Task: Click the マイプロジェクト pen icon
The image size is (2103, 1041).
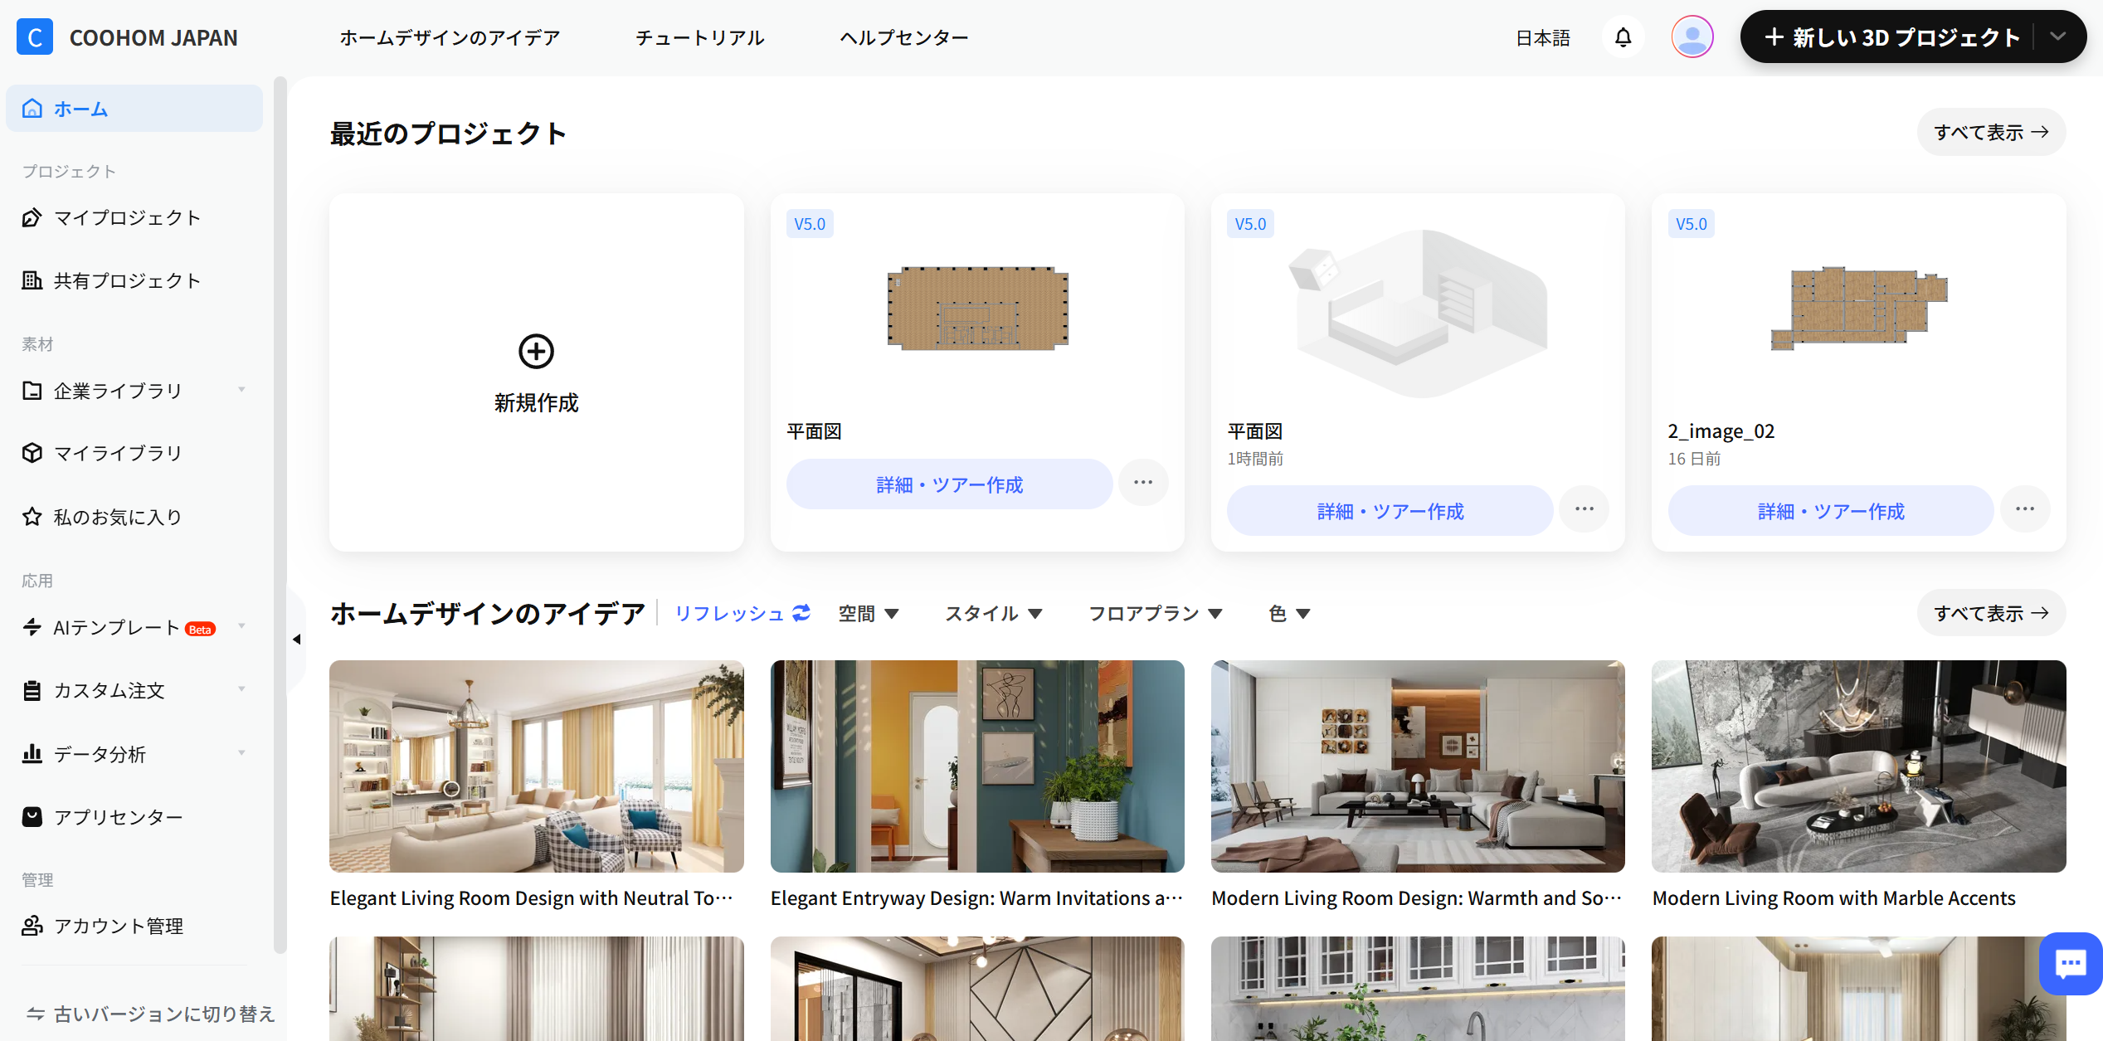Action: pyautogui.click(x=32, y=217)
